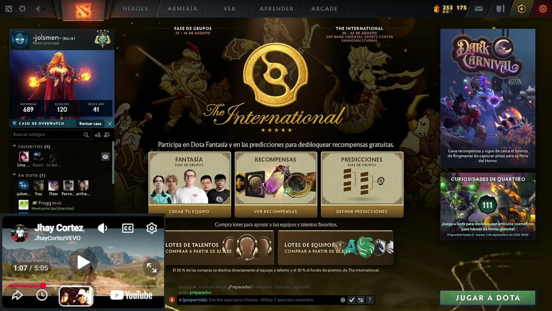Open Curiosidades de Quartero card

click(488, 206)
